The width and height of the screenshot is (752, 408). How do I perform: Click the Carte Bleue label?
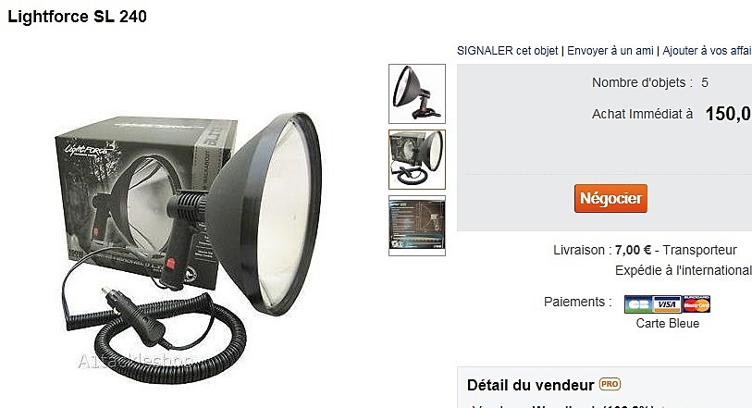pos(668,324)
